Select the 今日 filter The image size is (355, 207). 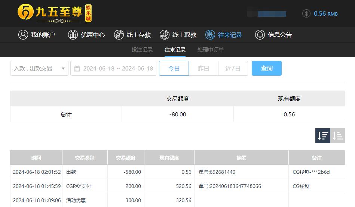tap(174, 68)
